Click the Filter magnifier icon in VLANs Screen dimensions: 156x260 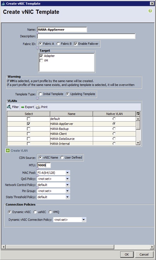coord(9,107)
